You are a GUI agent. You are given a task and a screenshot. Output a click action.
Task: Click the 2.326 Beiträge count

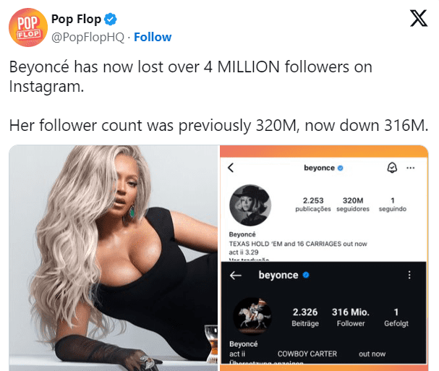pos(305,317)
